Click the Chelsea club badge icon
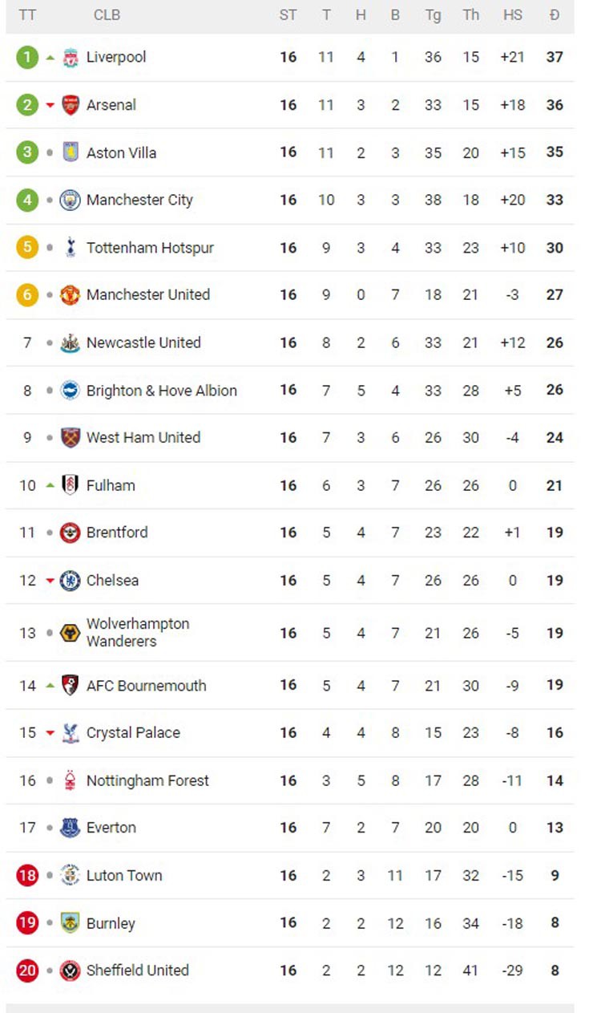The image size is (593, 1013). pos(71,580)
